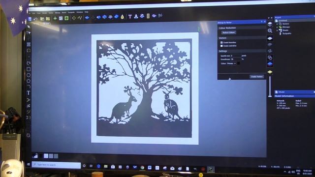Click the overlapping circles icon
The image size is (315, 177).
270,58
